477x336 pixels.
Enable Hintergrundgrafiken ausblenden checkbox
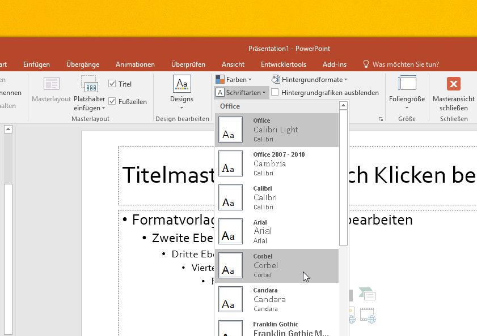tap(275, 92)
